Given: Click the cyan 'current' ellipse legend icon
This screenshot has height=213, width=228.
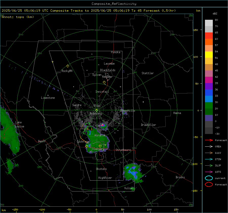Looking at the screenshot, I should click(x=209, y=178).
